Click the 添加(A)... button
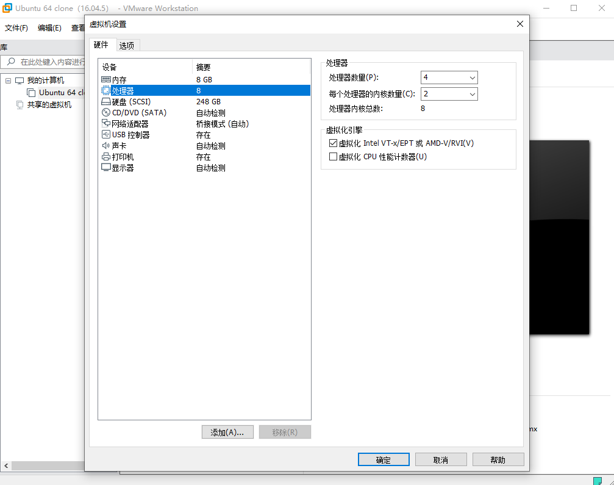Screen dimensions: 614x485 227,432
